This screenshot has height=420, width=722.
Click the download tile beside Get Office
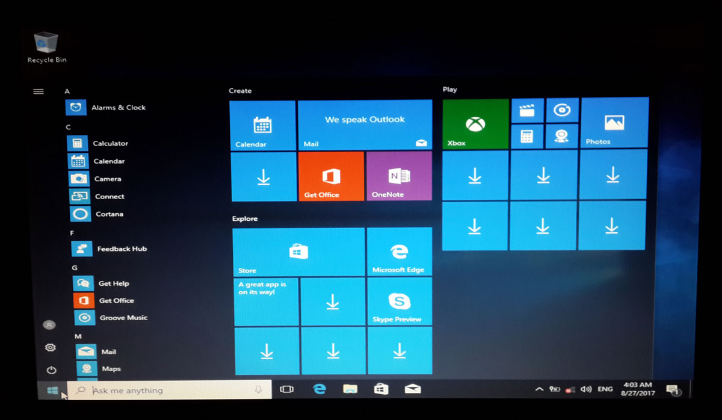click(264, 177)
